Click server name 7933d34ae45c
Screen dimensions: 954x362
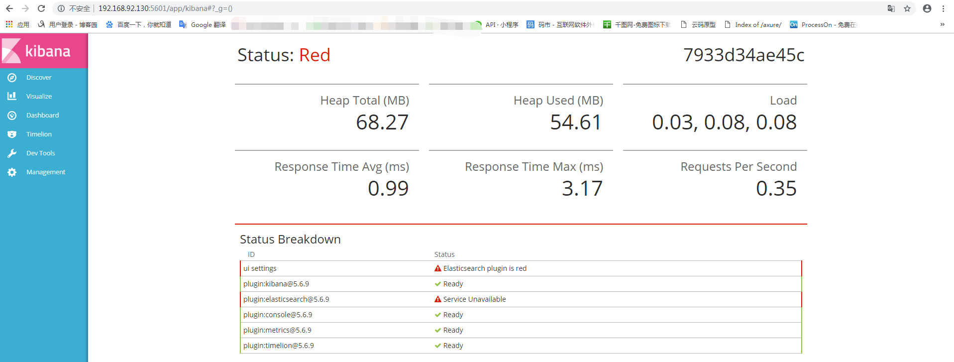click(744, 55)
